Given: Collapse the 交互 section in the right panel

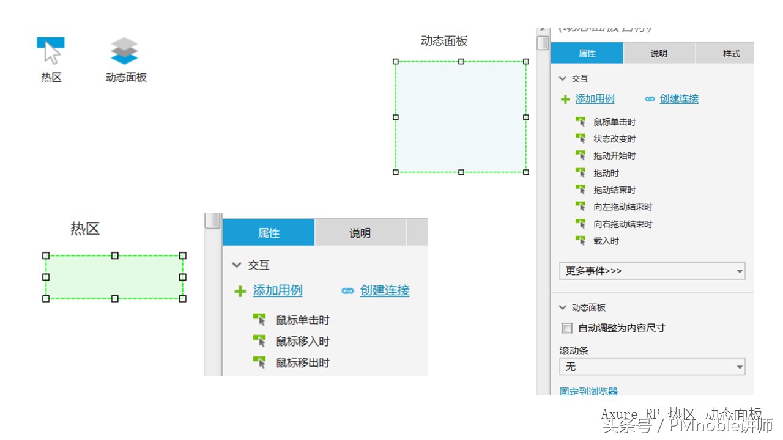Looking at the screenshot, I should coord(562,78).
